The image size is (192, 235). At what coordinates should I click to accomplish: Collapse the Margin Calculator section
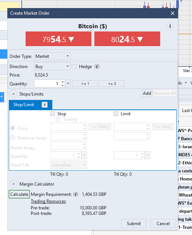pyautogui.click(x=14, y=184)
